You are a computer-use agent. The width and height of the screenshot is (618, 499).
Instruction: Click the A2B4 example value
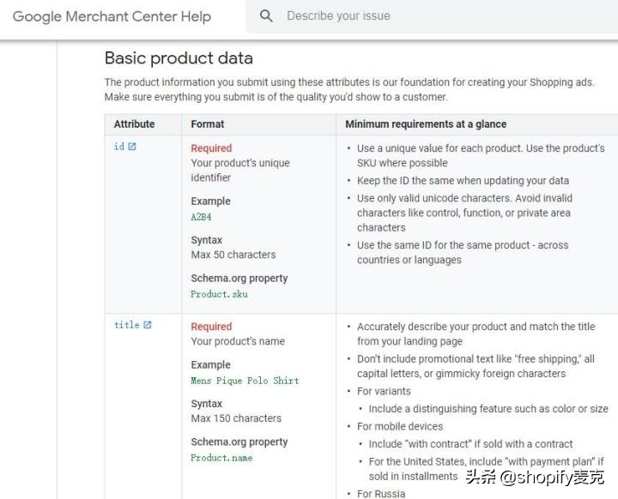coord(201,217)
